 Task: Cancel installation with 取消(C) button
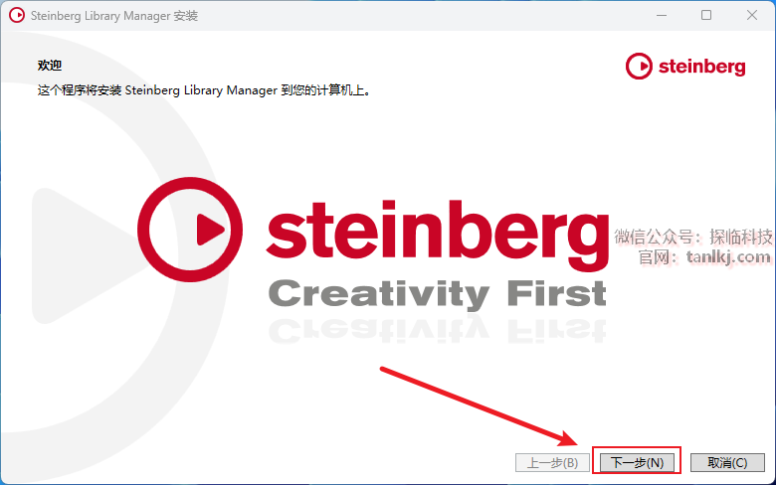(x=727, y=463)
